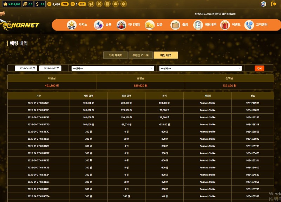
Task: Open the start date picker field
Action: point(26,68)
